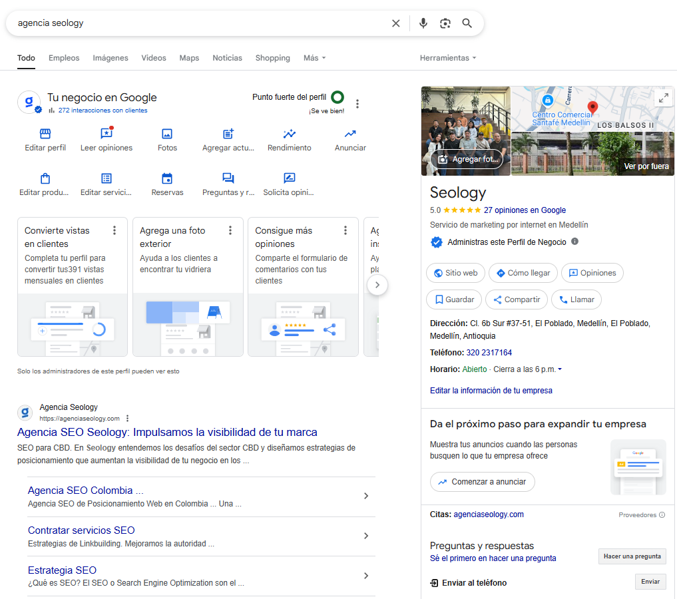The width and height of the screenshot is (677, 599).
Task: Clear the search query with X icon
Action: pyautogui.click(x=396, y=23)
